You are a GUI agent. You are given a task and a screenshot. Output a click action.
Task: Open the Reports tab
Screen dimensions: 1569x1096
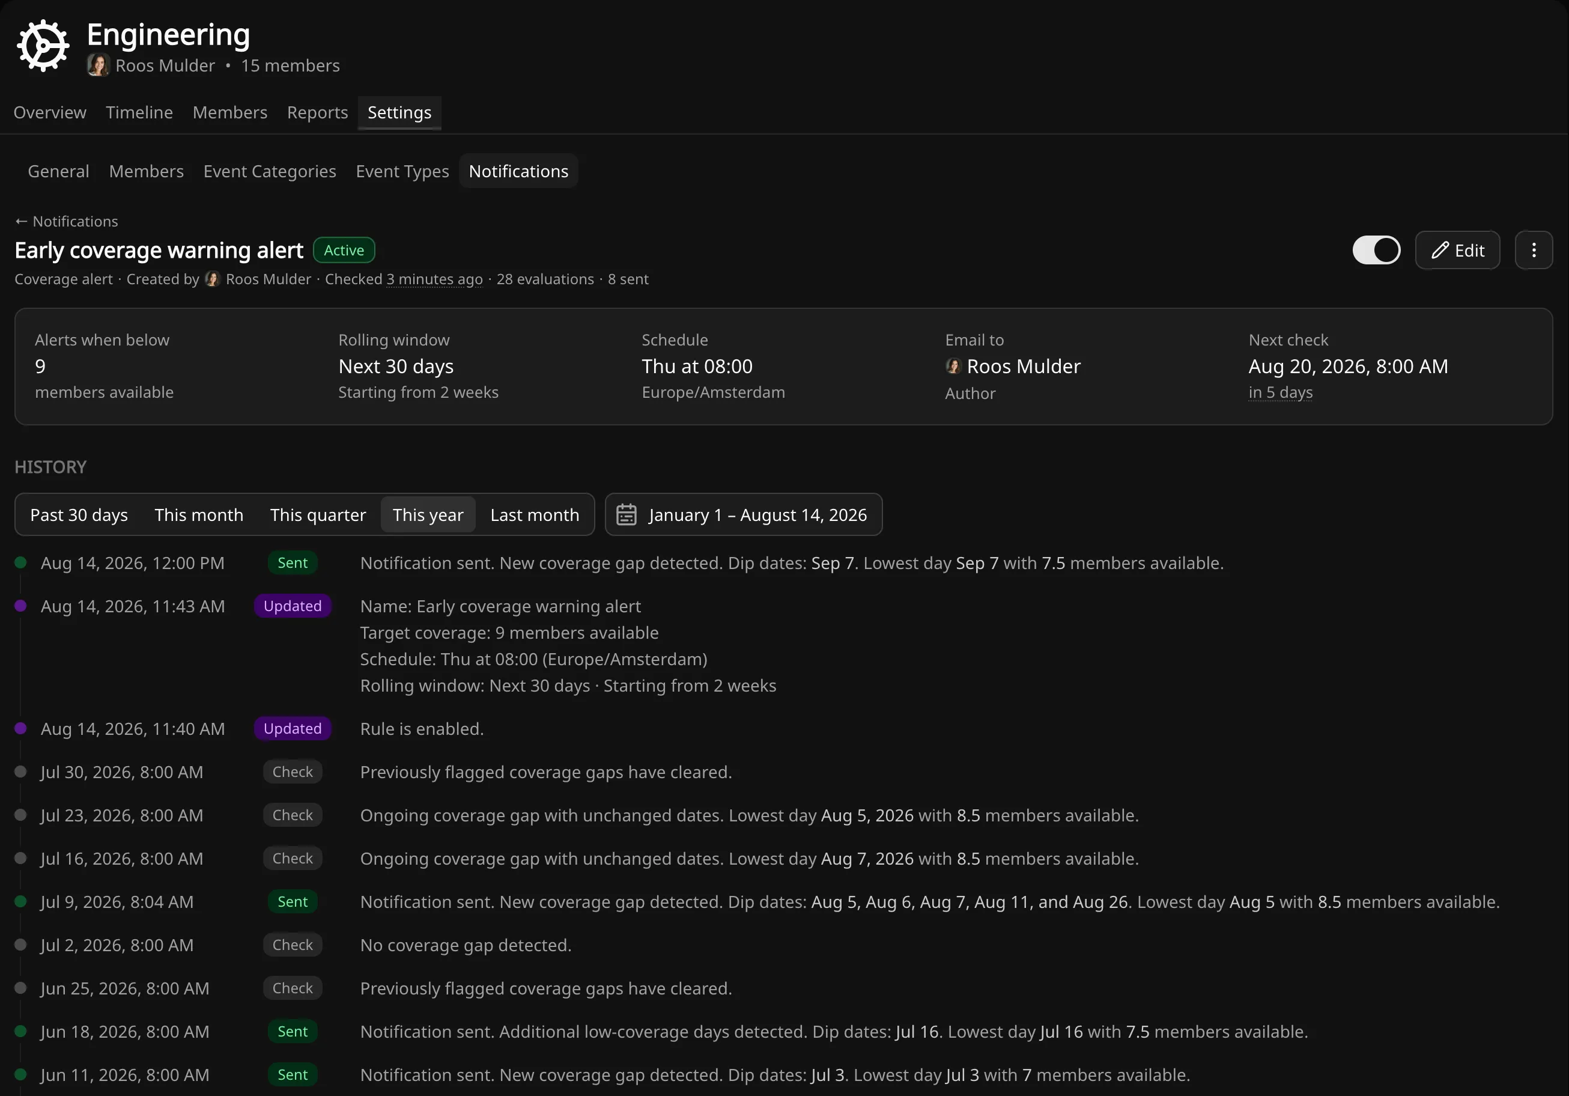[317, 112]
